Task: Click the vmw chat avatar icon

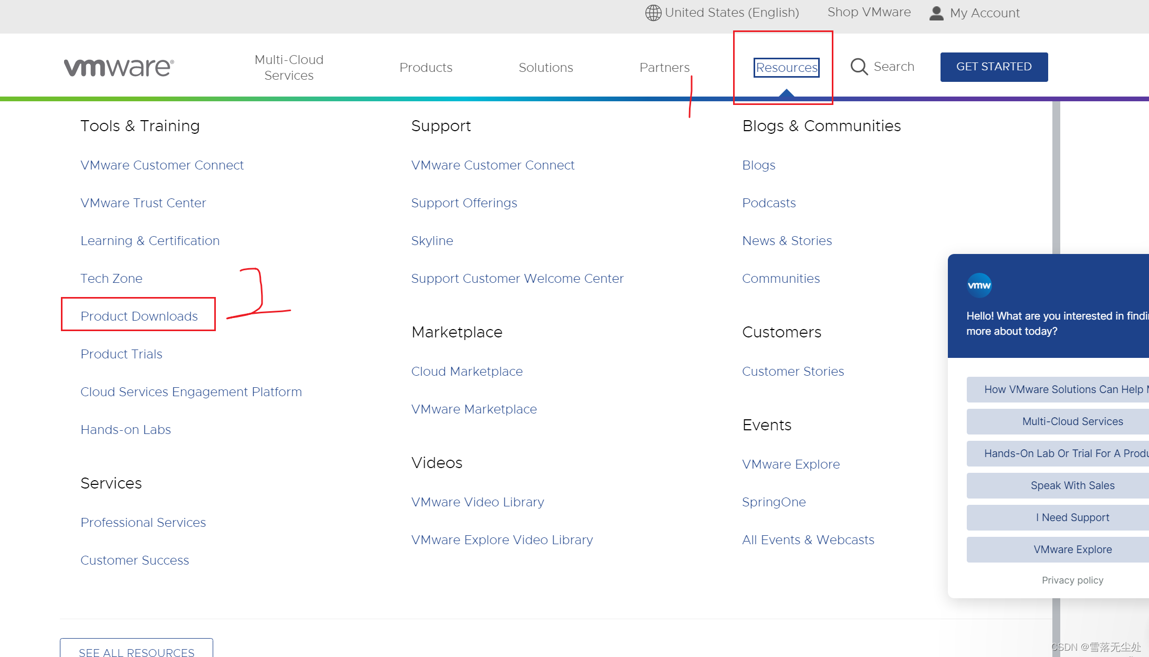Action: pos(979,285)
